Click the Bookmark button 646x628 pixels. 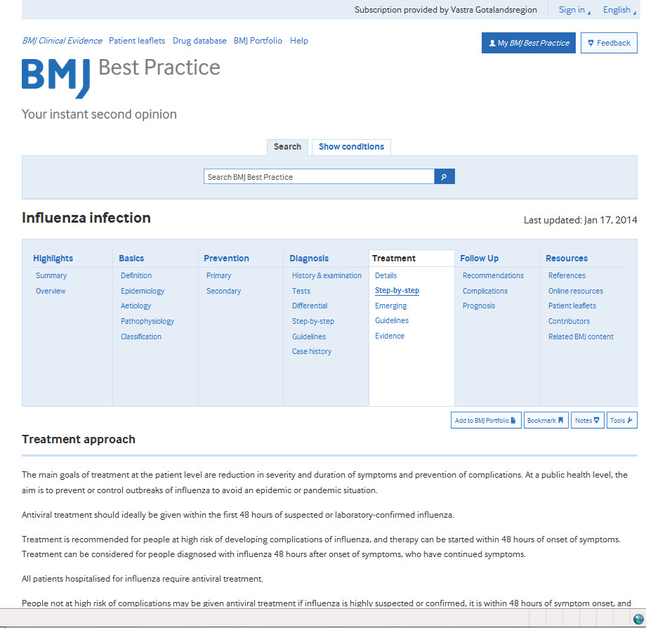click(x=546, y=420)
